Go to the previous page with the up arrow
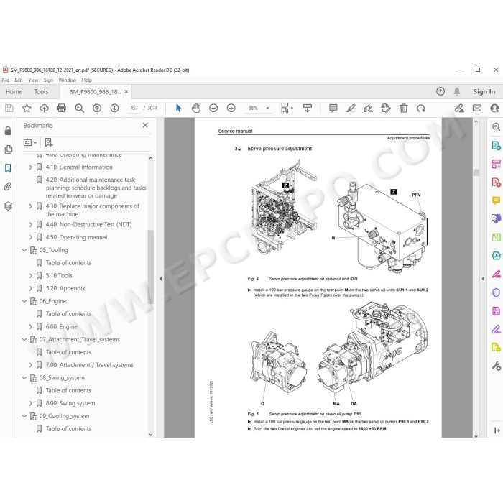The height and width of the screenshot is (503, 503). tap(97, 108)
